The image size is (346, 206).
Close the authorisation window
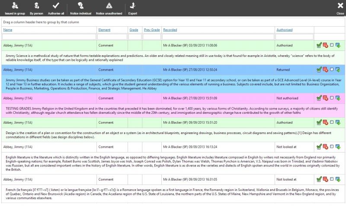point(340,8)
